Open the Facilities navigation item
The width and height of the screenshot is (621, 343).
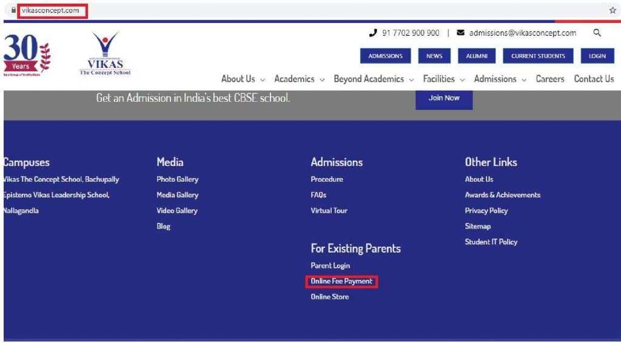coord(439,79)
